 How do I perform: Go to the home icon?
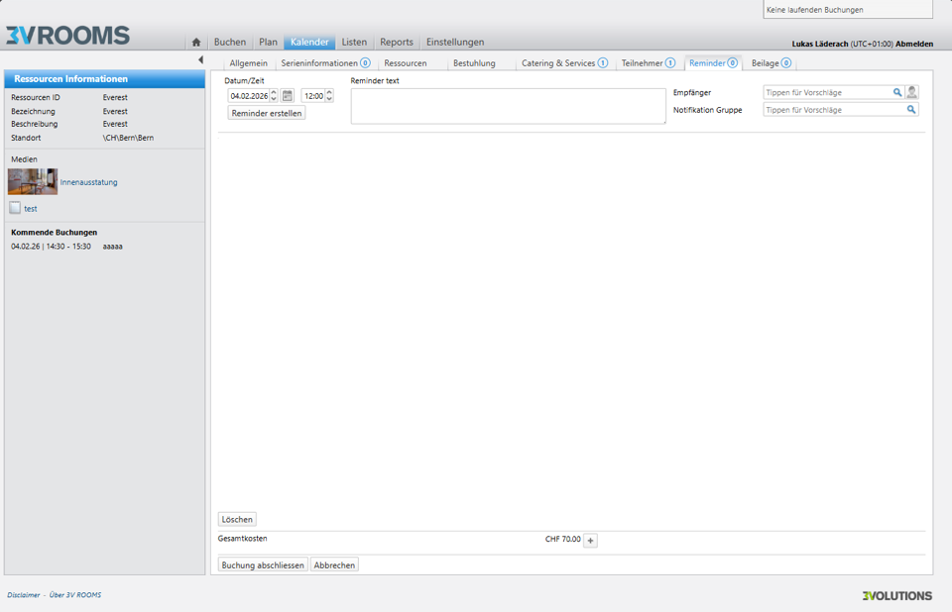pyautogui.click(x=196, y=43)
